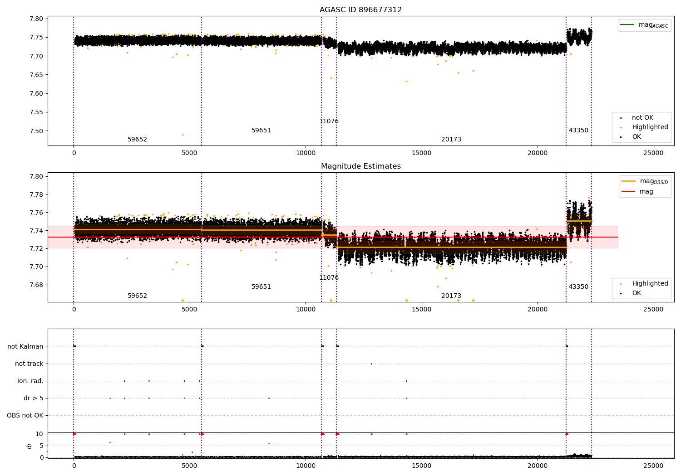This screenshot has height=476, width=681.
Task: Select the red 'mag' legend entry
Action: click(637, 192)
